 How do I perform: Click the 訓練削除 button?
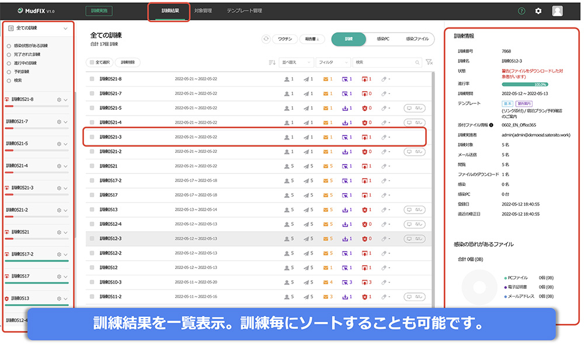pyautogui.click(x=128, y=62)
